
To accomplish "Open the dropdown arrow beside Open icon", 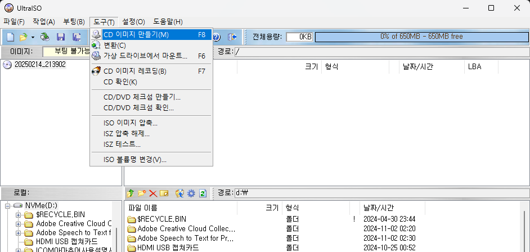I will pos(33,37).
